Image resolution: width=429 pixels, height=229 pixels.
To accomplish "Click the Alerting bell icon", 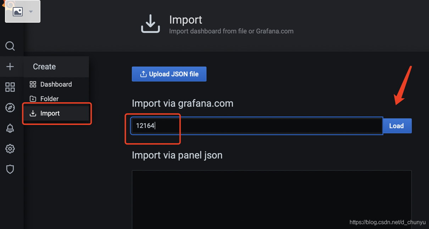I will point(10,128).
